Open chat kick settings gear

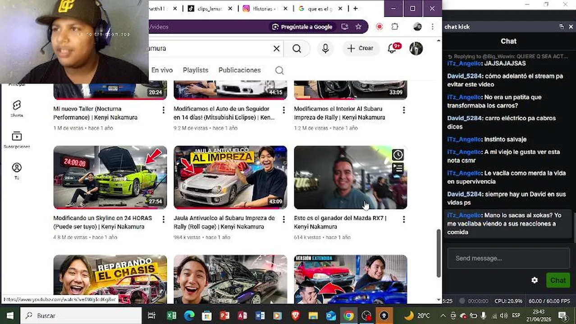click(x=535, y=280)
